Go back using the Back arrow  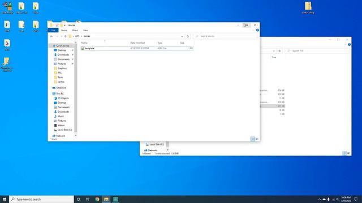pos(51,36)
